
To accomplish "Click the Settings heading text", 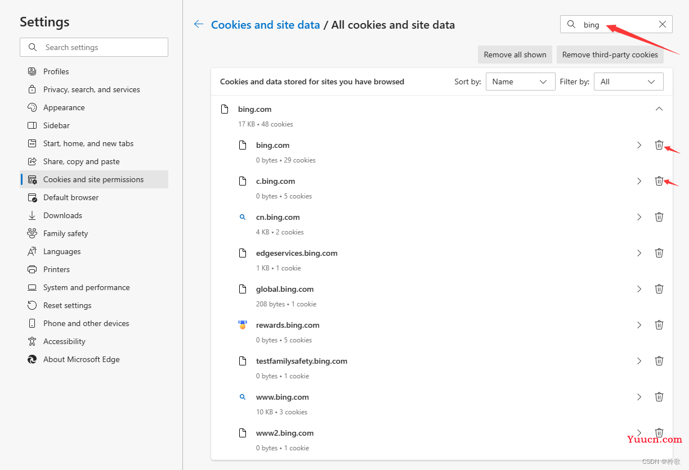I will (44, 22).
